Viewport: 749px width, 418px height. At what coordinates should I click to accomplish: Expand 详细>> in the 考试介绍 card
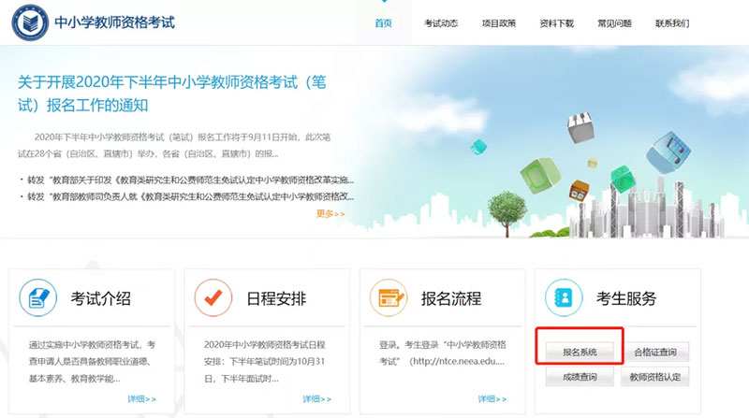[x=142, y=398]
